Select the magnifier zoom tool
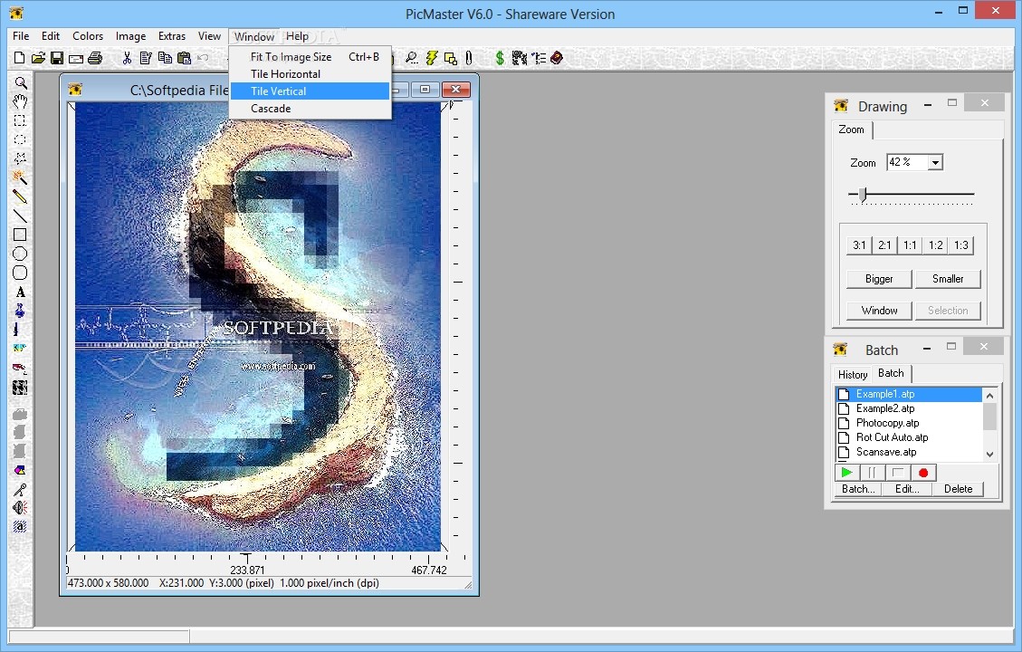Image resolution: width=1022 pixels, height=652 pixels. coord(20,82)
